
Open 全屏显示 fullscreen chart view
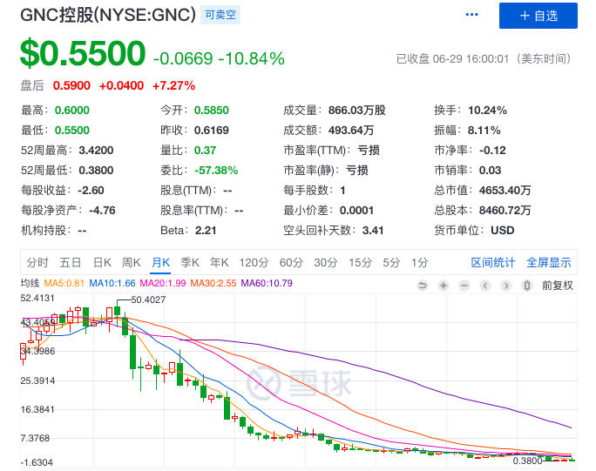tap(548, 262)
